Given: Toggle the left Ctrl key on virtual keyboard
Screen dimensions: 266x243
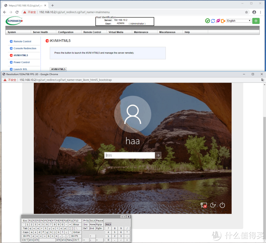Looking at the screenshot, I should (x=25, y=240).
